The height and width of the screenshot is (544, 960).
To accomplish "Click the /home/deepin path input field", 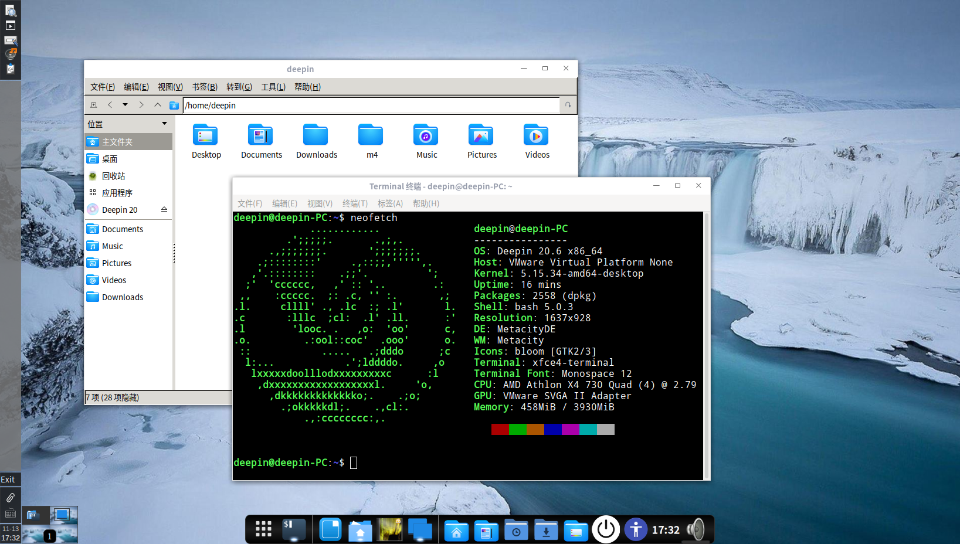I will (x=371, y=106).
